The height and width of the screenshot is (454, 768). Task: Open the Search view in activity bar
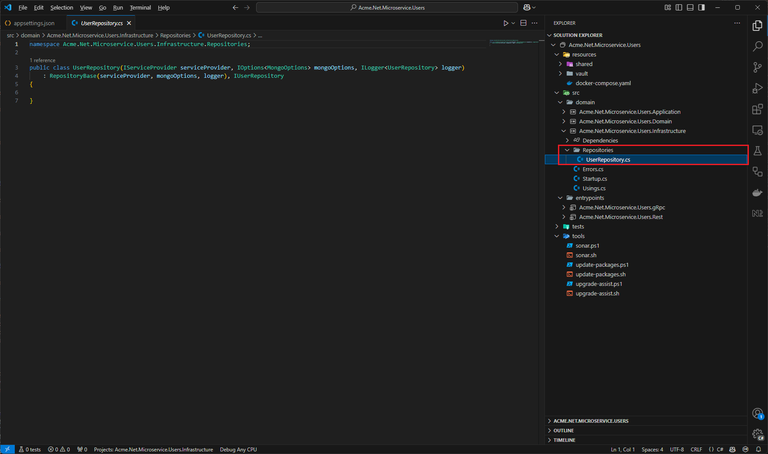pyautogui.click(x=757, y=46)
